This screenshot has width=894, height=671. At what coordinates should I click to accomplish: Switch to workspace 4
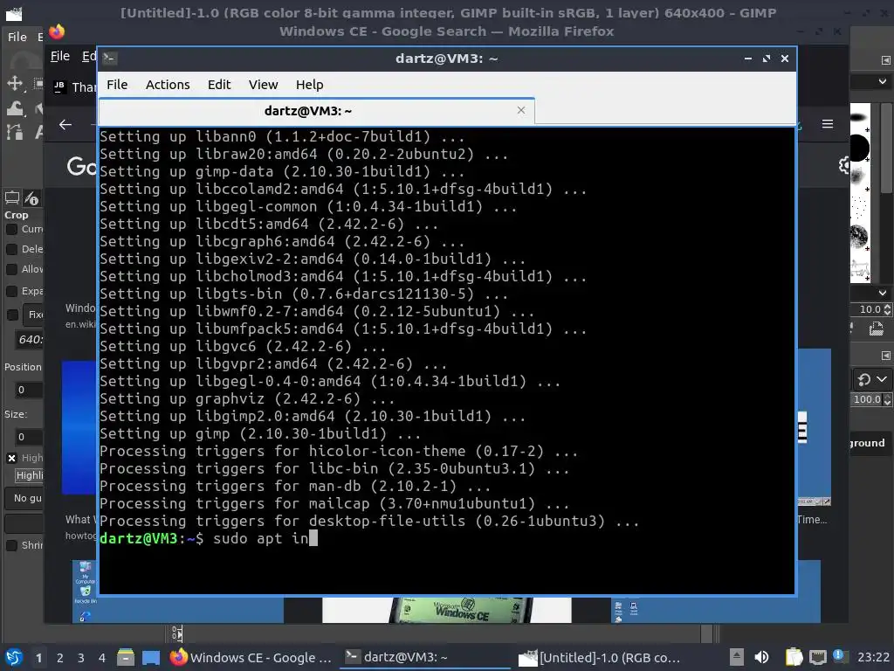102,658
